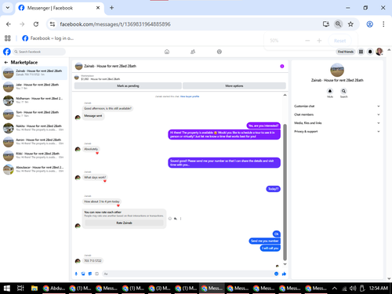Click Mark as pending button
The height and width of the screenshot is (294, 392).
pyautogui.click(x=128, y=85)
